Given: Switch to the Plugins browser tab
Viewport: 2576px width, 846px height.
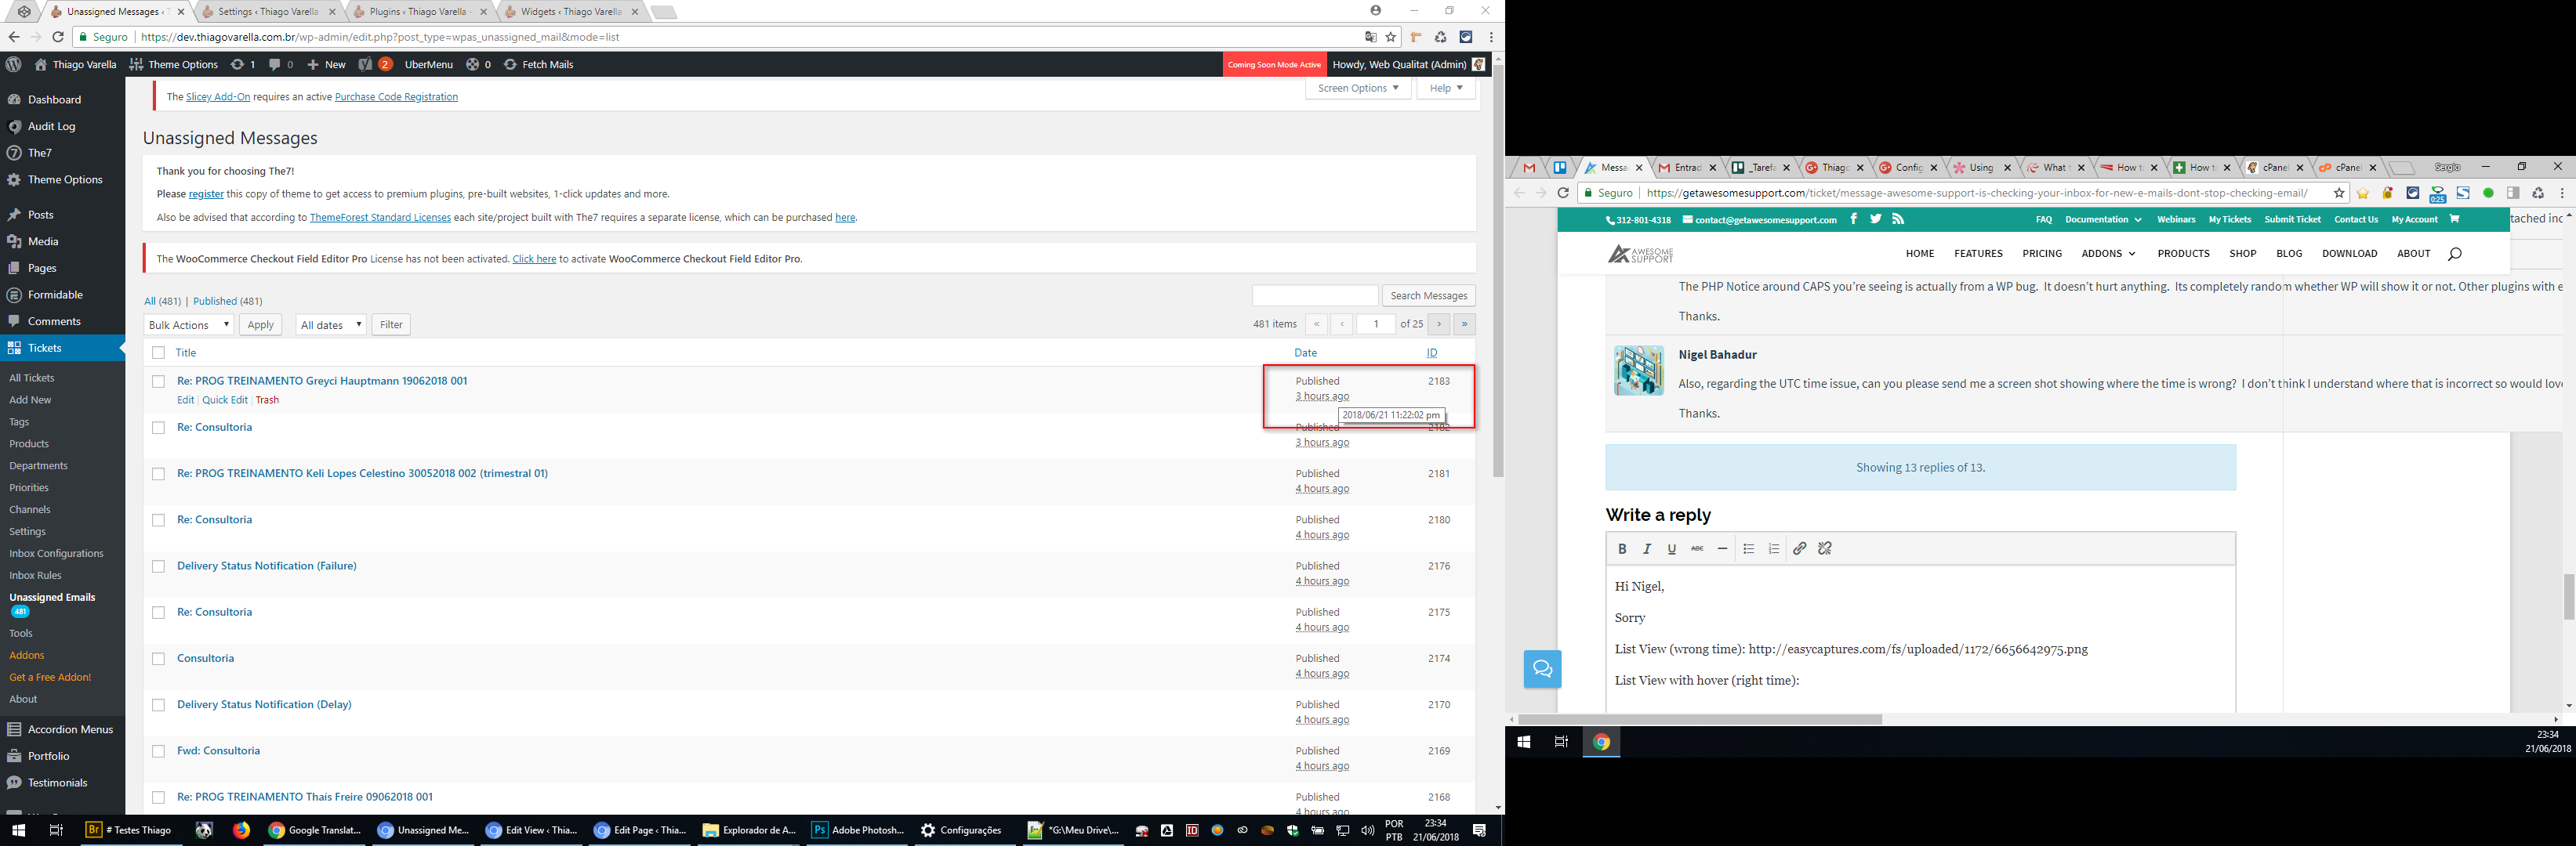Looking at the screenshot, I should click(418, 12).
